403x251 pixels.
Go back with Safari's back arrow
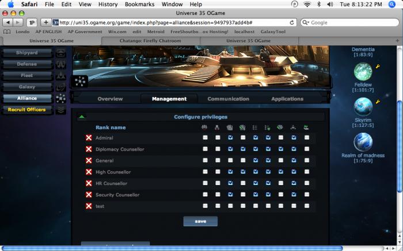(x=7, y=22)
